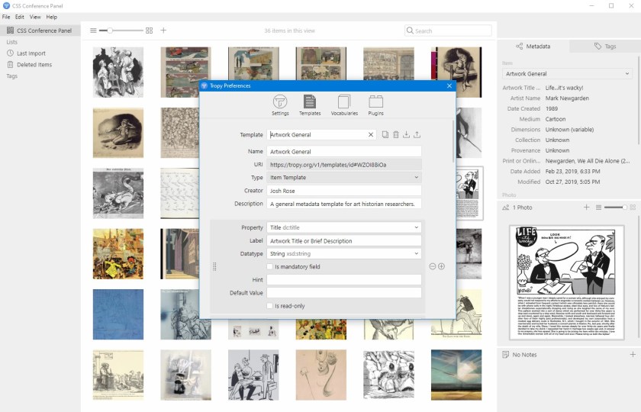Click the export template icon
Screen dimensions: 641x412
pos(417,135)
